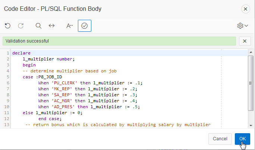Validate code with the checkmark icon
255x150 pixels.
point(85,26)
